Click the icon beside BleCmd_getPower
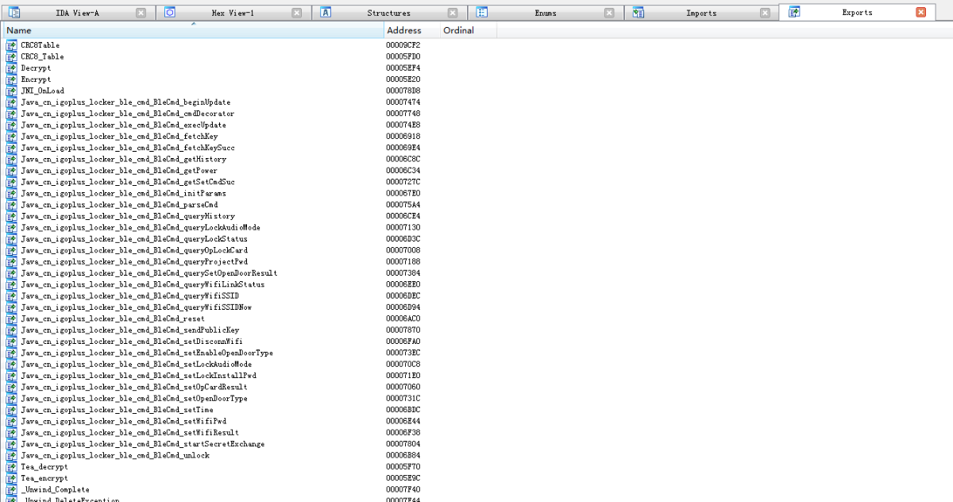 (11, 171)
